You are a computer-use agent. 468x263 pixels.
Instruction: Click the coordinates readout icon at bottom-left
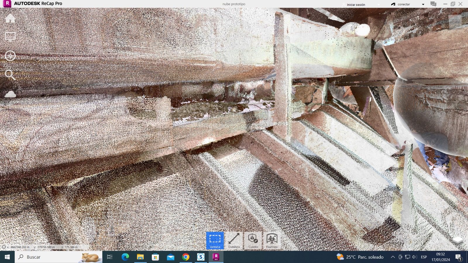(4, 247)
